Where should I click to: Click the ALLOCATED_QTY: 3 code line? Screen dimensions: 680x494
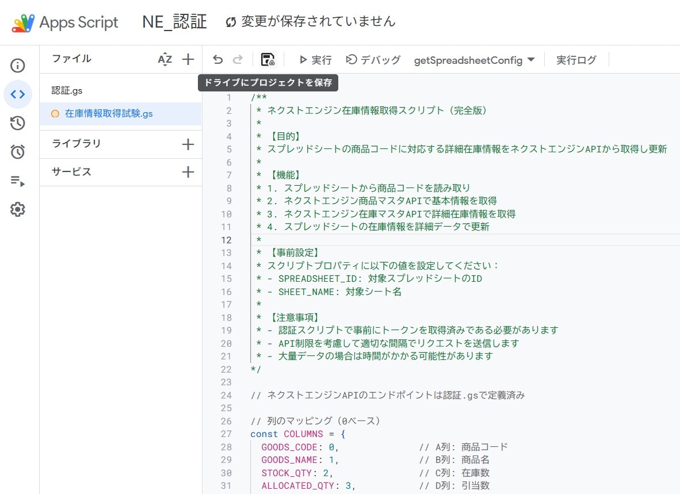pyautogui.click(x=308, y=486)
